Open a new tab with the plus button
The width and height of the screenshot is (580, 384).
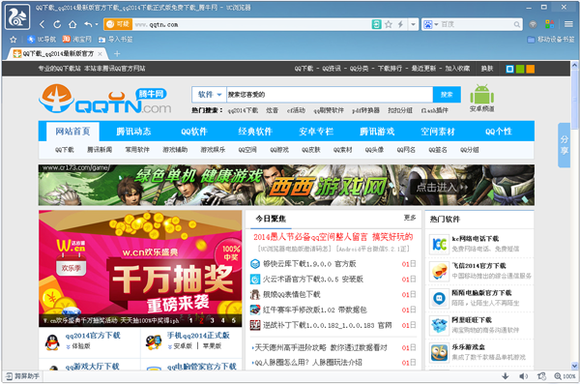click(117, 54)
